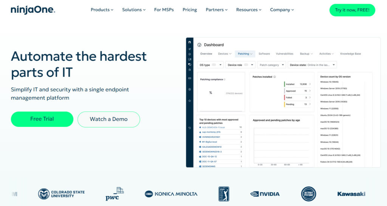
Task: Expand the Resources menu
Action: 249,10
